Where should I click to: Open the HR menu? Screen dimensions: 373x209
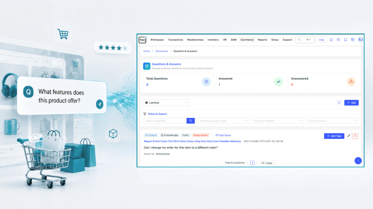coord(224,40)
